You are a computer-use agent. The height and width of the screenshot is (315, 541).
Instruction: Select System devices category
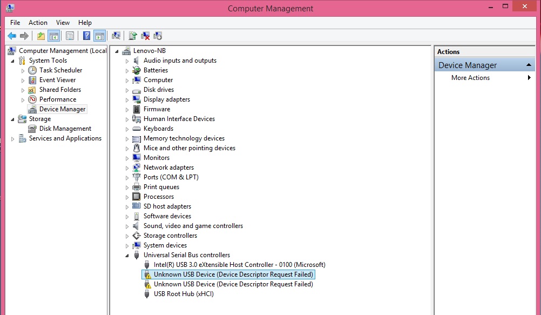165,245
